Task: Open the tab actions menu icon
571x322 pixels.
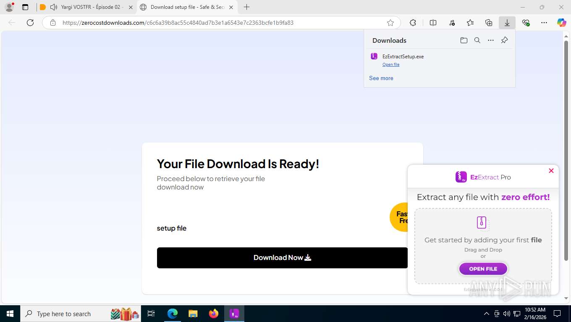Action: click(x=25, y=7)
